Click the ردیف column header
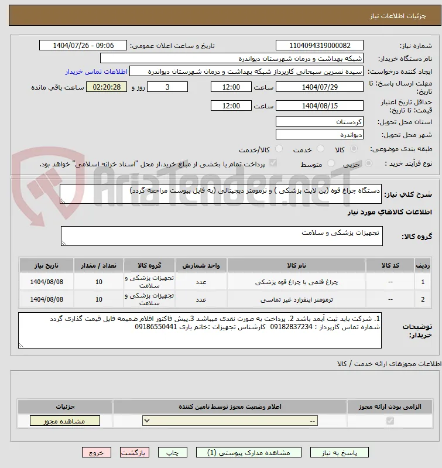This screenshot has width=442, height=468. tap(423, 265)
